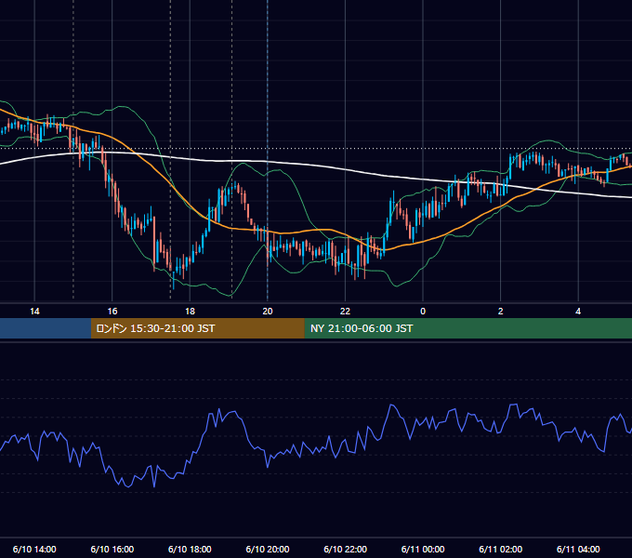
Task: Click the 6/10 16:00 time label
Action: pyautogui.click(x=112, y=549)
